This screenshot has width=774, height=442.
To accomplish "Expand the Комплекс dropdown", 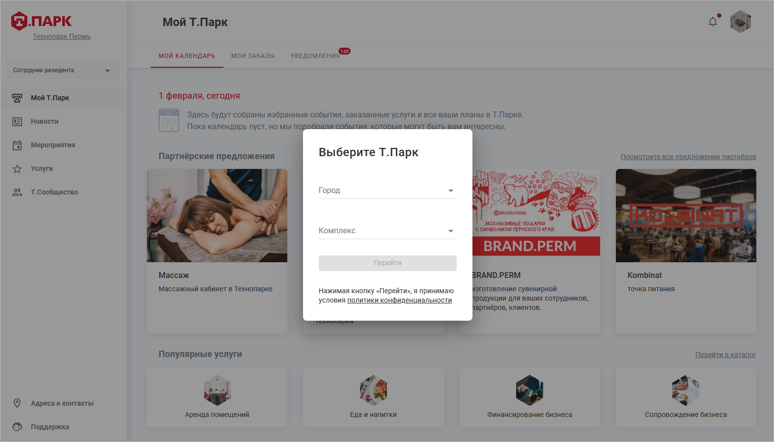I will (387, 230).
